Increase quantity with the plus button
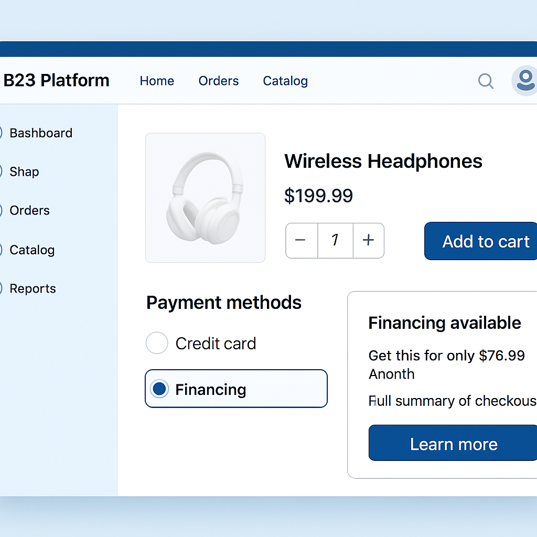537x537 pixels. [369, 240]
